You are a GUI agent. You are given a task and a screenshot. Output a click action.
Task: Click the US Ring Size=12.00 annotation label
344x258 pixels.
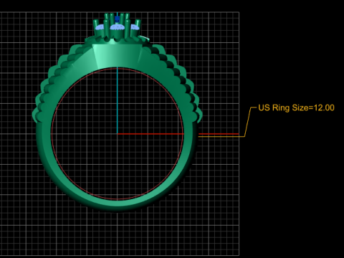pos(296,107)
